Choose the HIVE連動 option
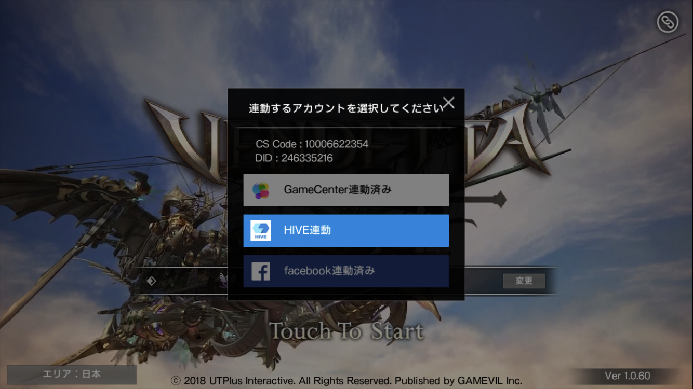Screen dimensions: 693x389 pyautogui.click(x=346, y=230)
